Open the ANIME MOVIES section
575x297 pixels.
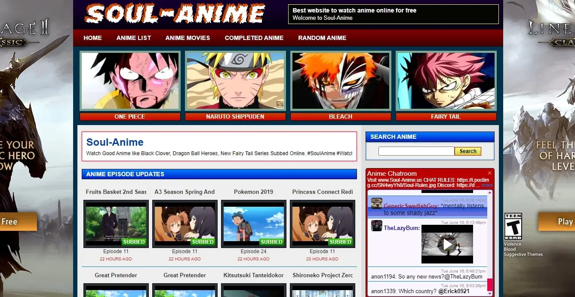point(188,38)
